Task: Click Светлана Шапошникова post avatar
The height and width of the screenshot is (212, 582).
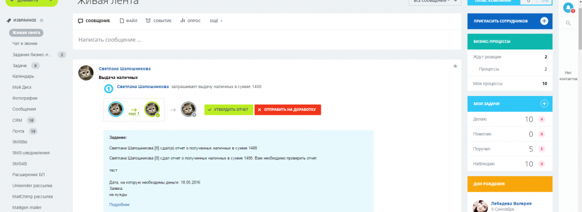Action: [86, 73]
